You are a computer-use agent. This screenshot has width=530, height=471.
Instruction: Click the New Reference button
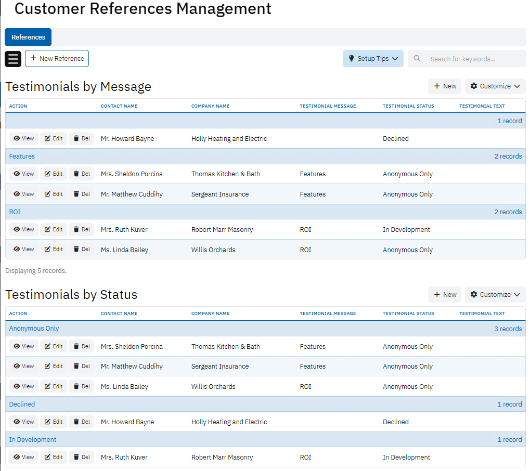tap(57, 59)
